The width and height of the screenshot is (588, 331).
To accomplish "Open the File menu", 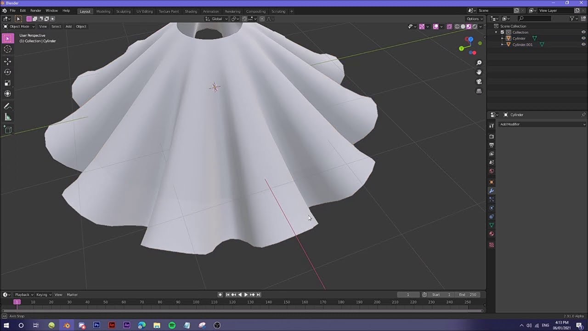I will (x=12, y=11).
